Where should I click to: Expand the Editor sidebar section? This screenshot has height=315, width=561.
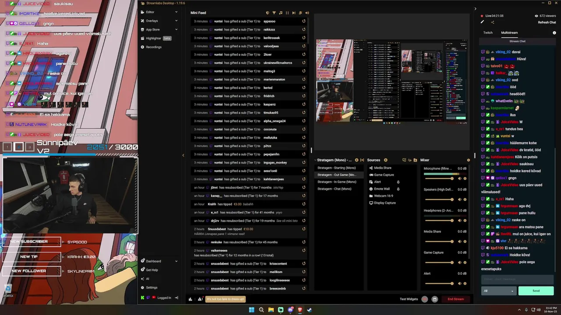(176, 12)
